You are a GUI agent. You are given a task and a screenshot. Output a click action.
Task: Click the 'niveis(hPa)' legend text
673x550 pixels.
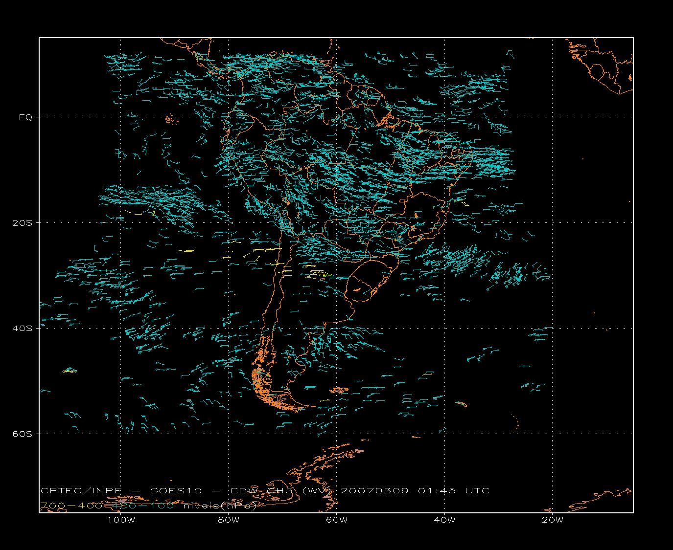click(x=220, y=506)
